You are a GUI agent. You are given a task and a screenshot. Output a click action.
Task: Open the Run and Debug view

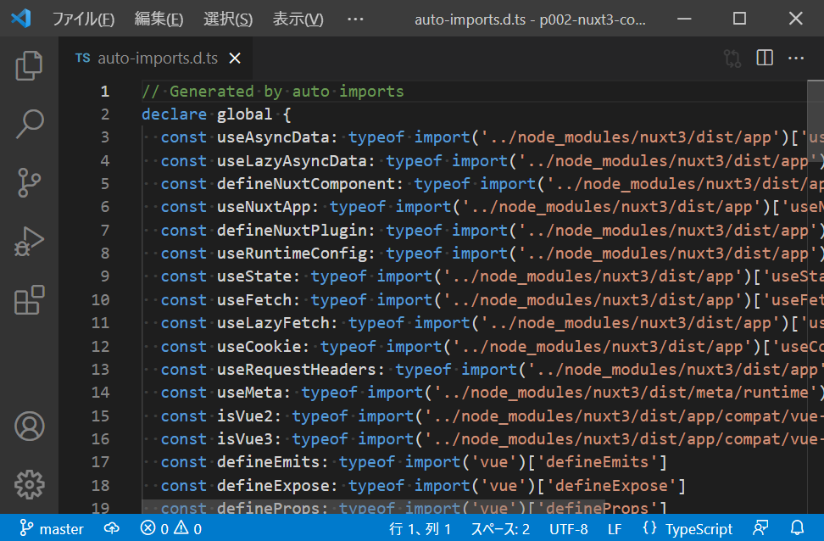pos(29,242)
